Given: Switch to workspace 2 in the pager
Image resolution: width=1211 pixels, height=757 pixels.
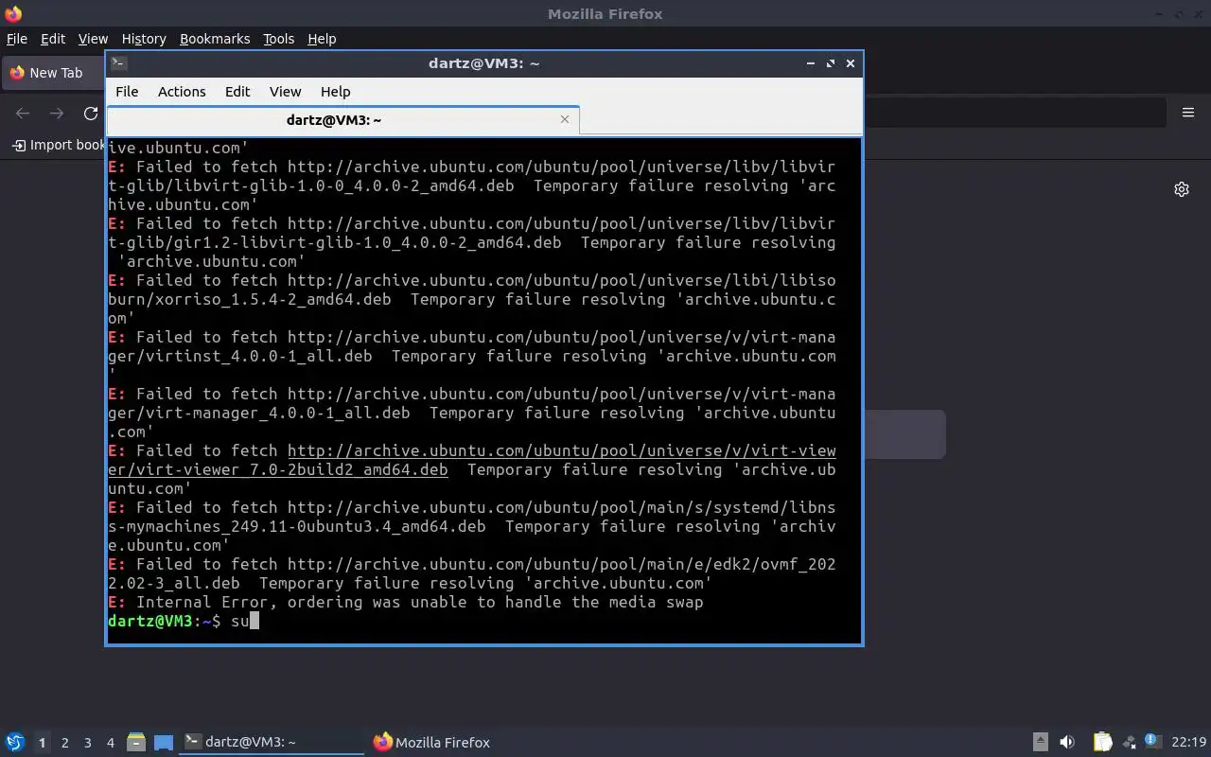Looking at the screenshot, I should pyautogui.click(x=64, y=743).
